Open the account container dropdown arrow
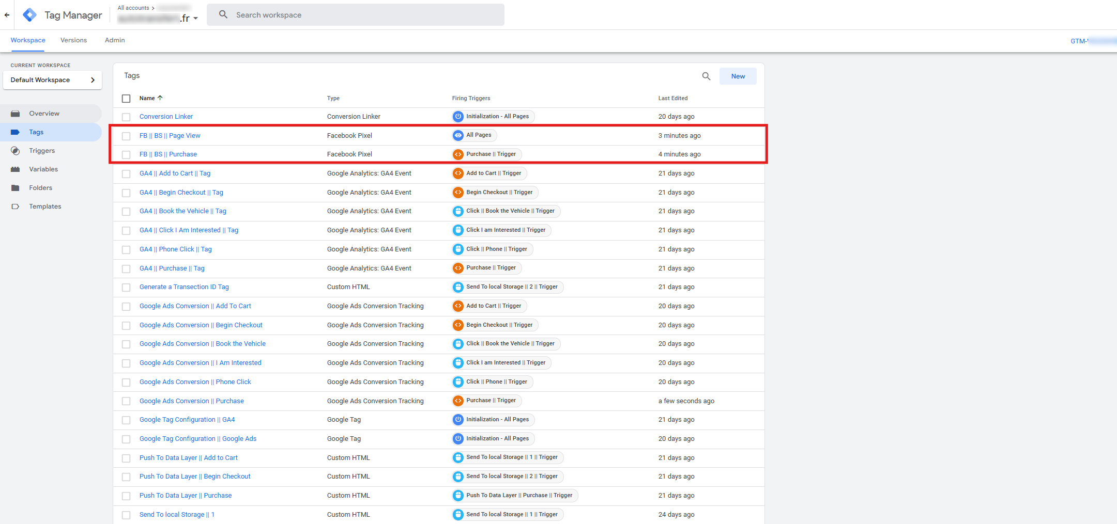Viewport: 1117px width, 524px height. (196, 19)
